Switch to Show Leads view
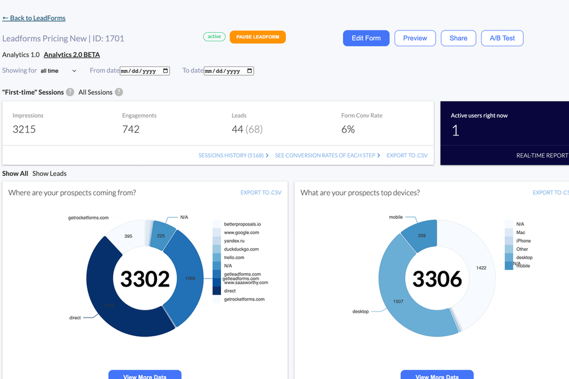This screenshot has width=569, height=379. (49, 173)
